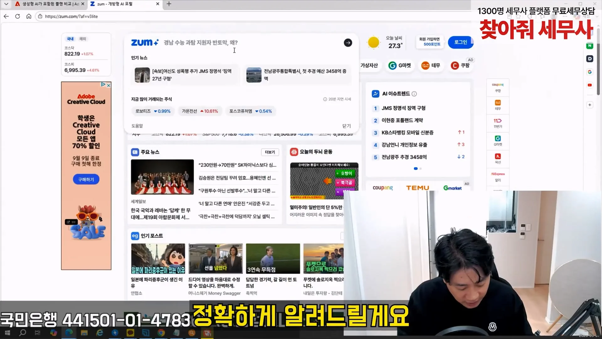602x339 pixels.
Task: Open the 로보티즈 stock chip
Action: [x=153, y=111]
